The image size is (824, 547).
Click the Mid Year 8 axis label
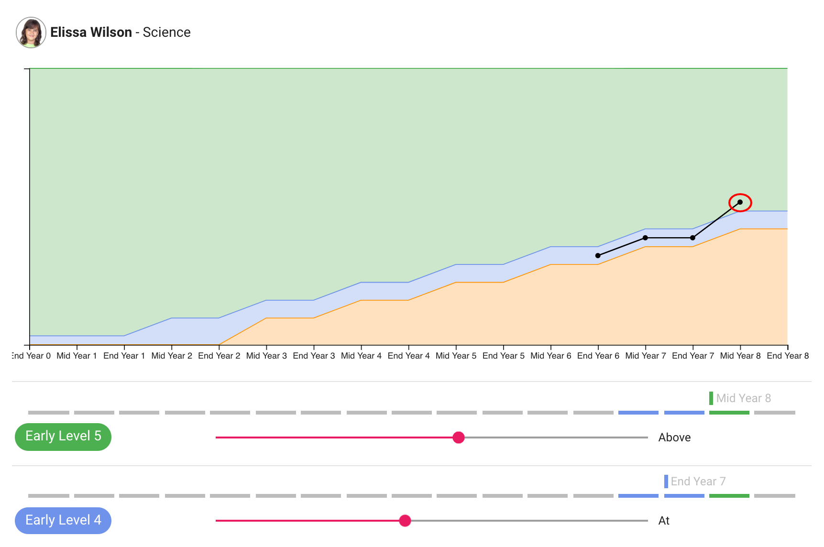pos(740,356)
